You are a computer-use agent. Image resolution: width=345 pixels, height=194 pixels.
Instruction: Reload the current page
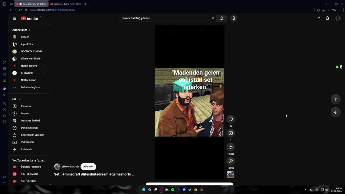coord(20,10)
